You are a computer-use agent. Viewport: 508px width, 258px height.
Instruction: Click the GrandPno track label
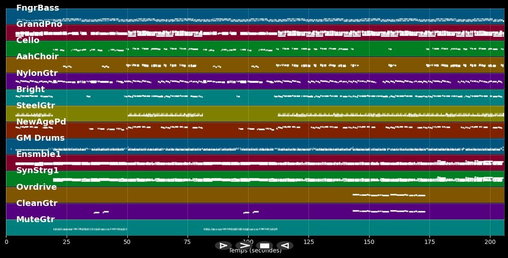(39, 24)
